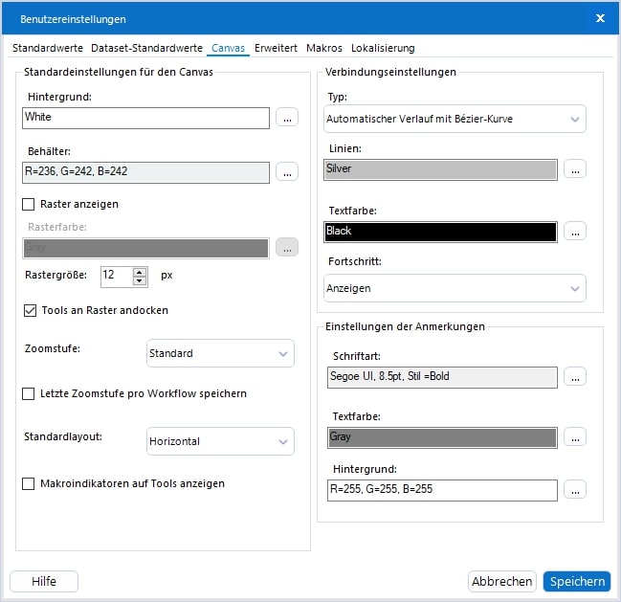
Task: Uncheck Tools an Raster andocken
Action: pos(29,310)
